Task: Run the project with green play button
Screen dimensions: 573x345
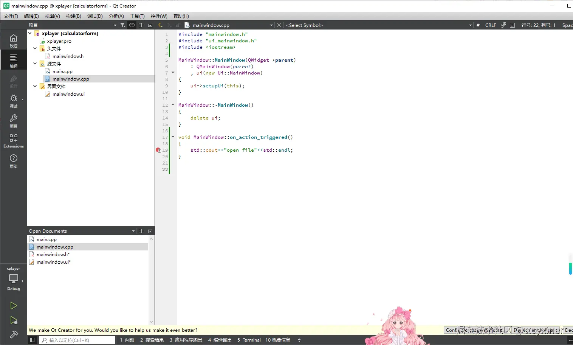Action: (x=14, y=306)
